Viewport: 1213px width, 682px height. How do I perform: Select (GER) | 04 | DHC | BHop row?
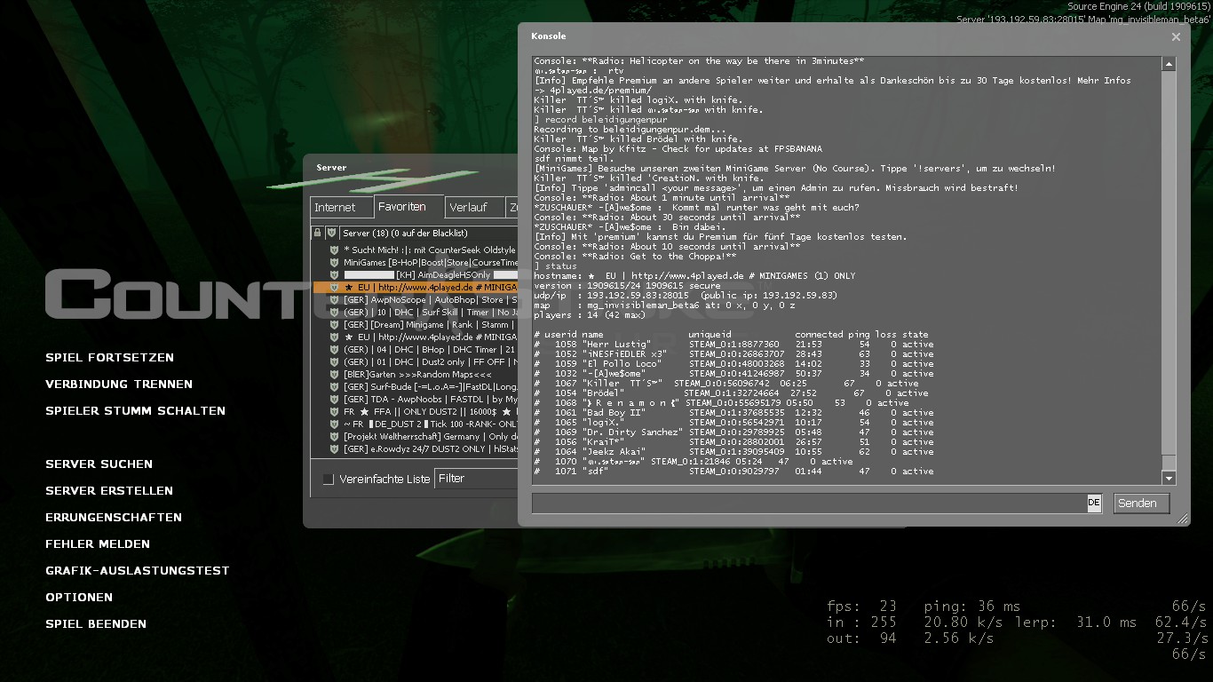tap(416, 350)
